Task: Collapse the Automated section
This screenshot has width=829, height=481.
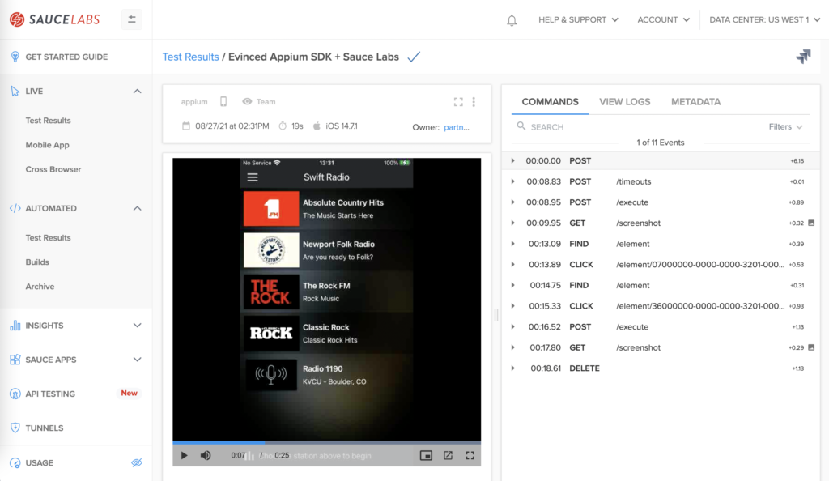Action: click(137, 208)
